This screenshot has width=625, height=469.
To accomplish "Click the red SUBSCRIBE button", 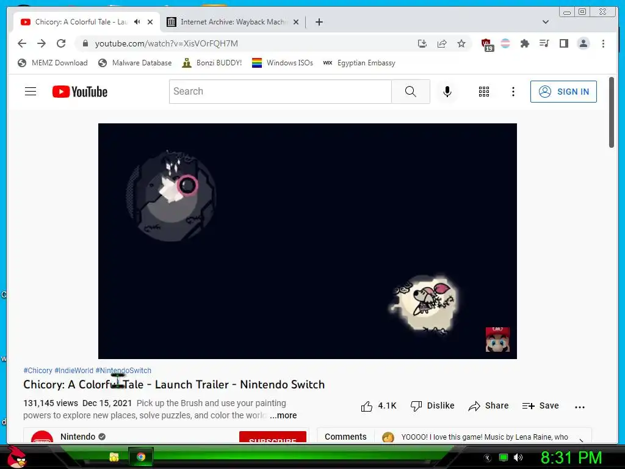I will point(273,437).
